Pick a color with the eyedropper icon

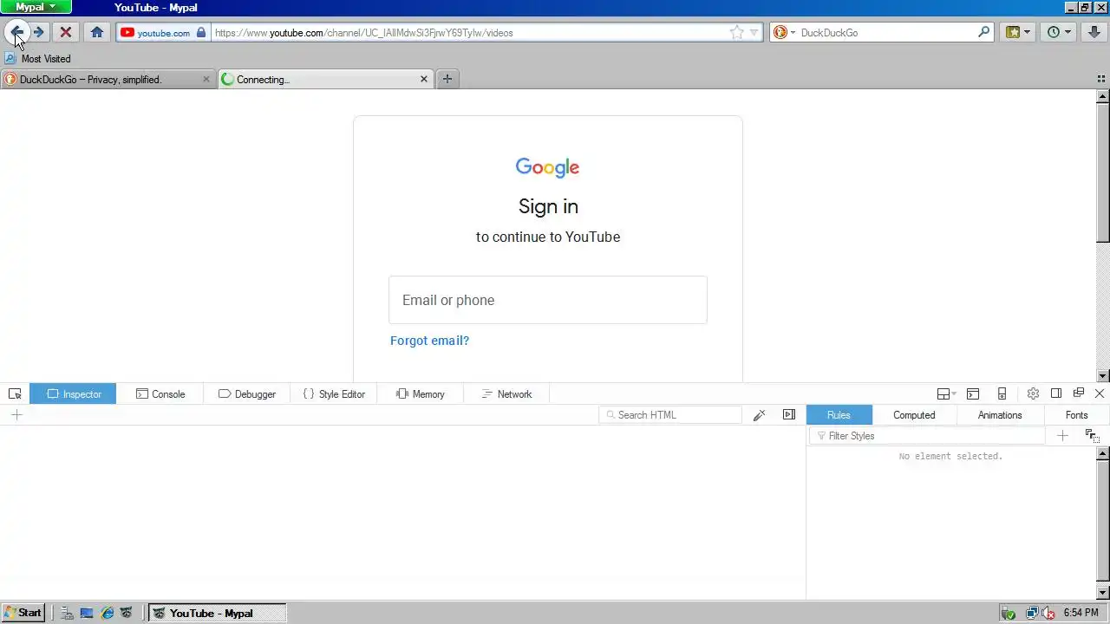[x=760, y=415]
